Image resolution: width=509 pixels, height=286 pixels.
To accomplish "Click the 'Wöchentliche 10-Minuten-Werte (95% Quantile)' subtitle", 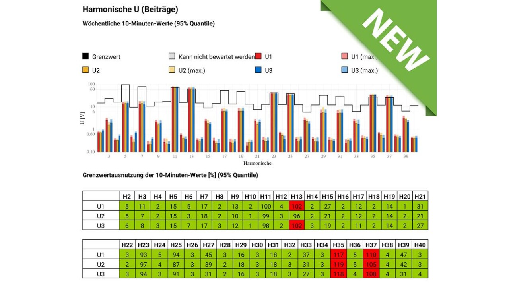I will [149, 23].
